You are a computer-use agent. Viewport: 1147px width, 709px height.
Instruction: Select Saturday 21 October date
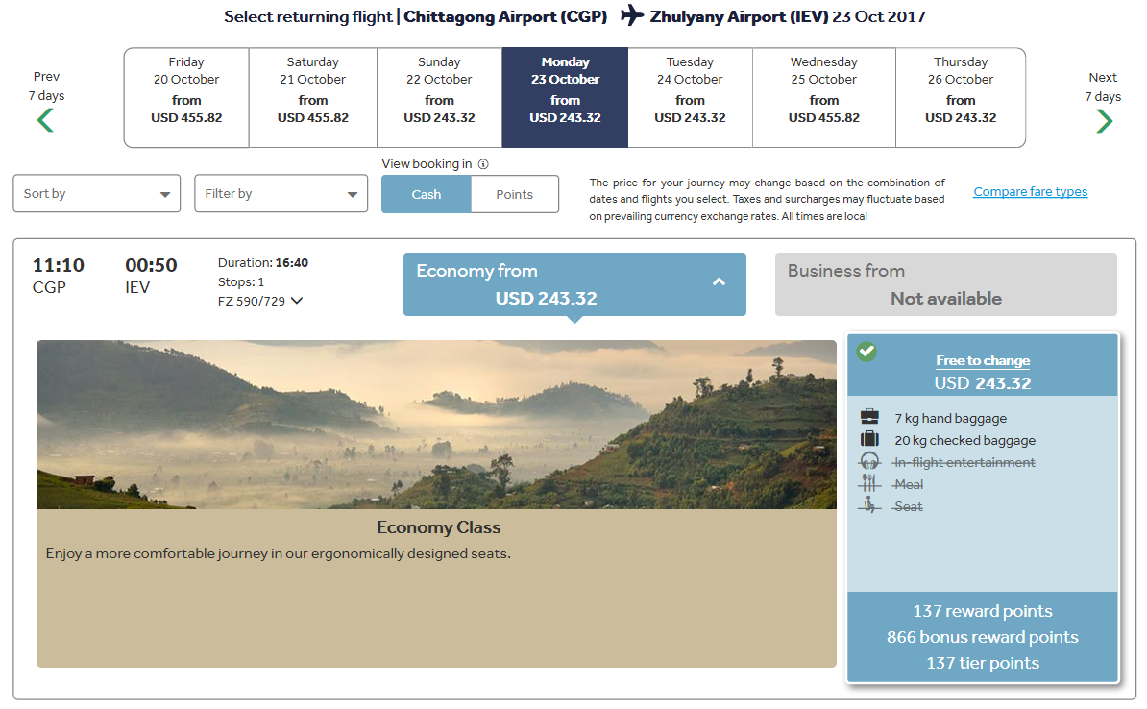pyautogui.click(x=313, y=97)
